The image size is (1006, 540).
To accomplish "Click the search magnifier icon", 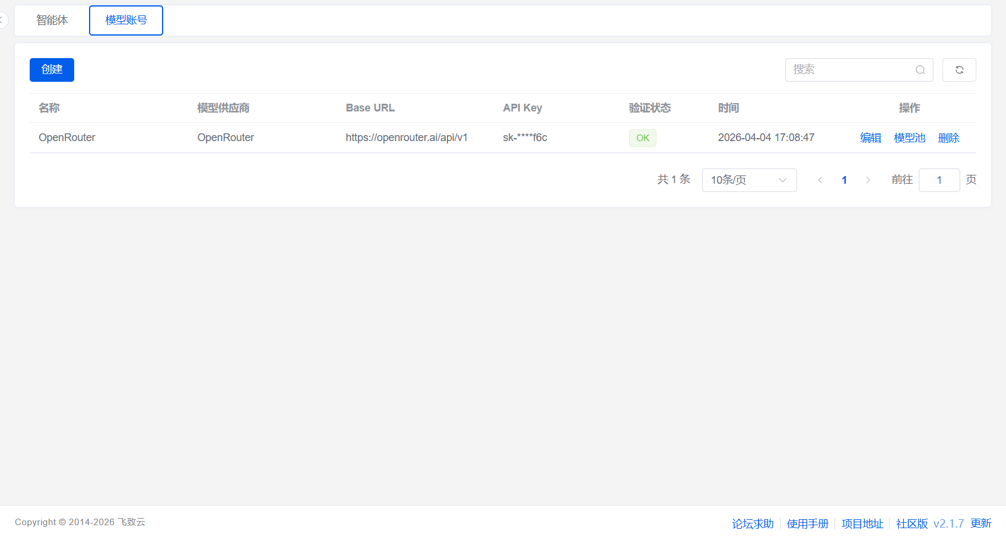I will coord(920,70).
